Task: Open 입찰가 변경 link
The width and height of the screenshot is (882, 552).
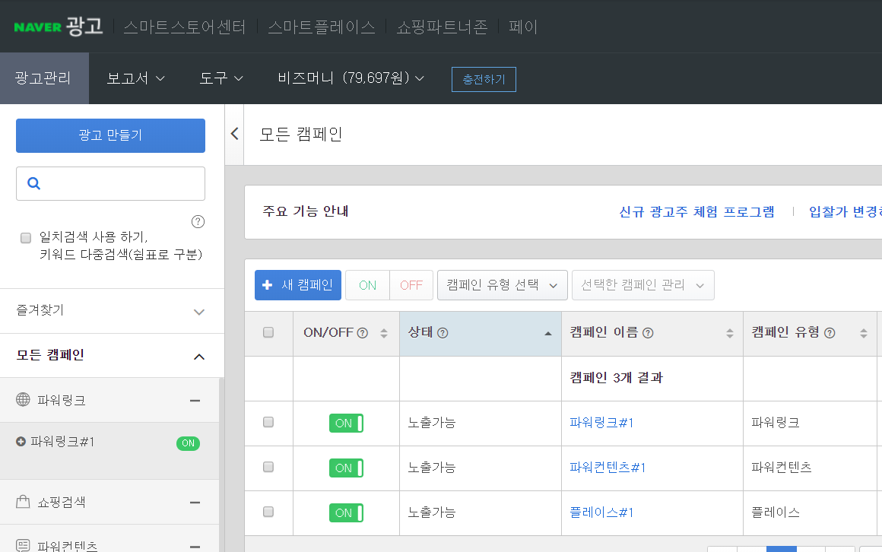Action: [x=845, y=212]
